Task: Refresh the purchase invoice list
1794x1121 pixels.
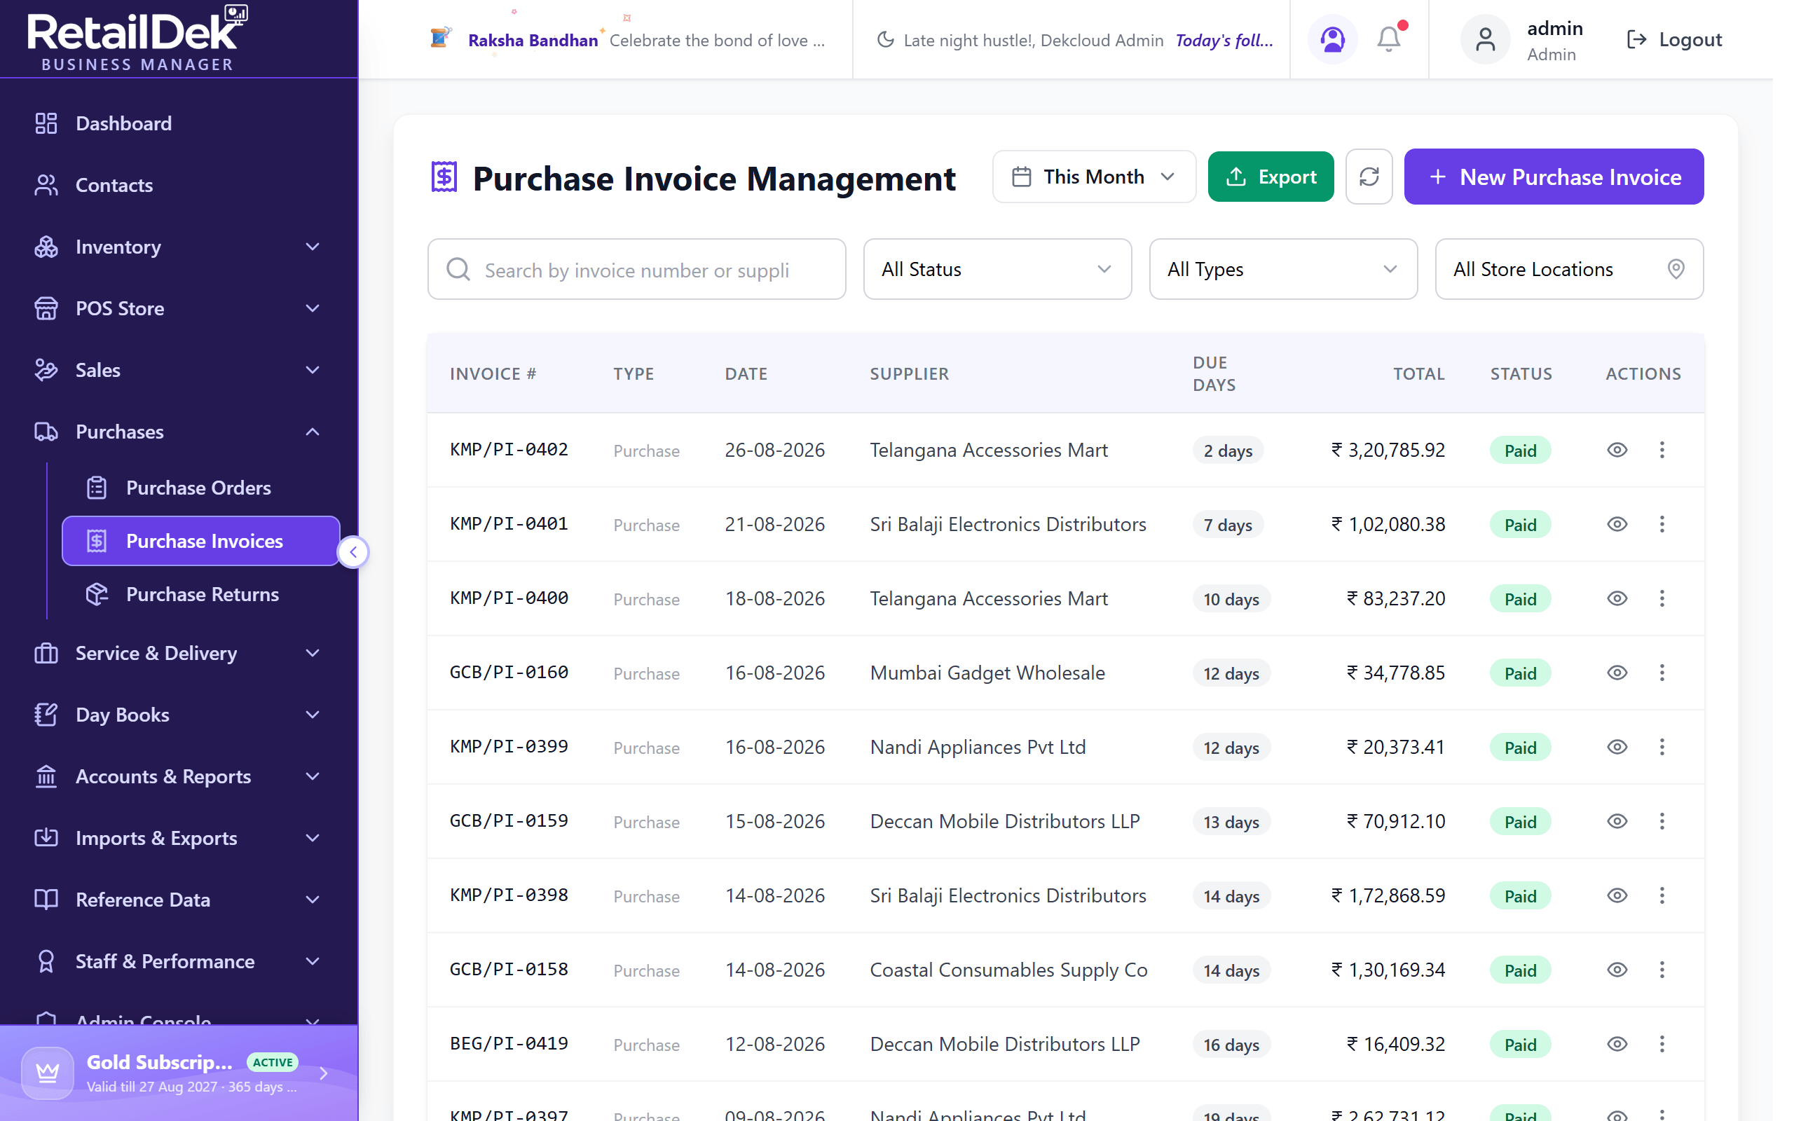Action: point(1369,177)
